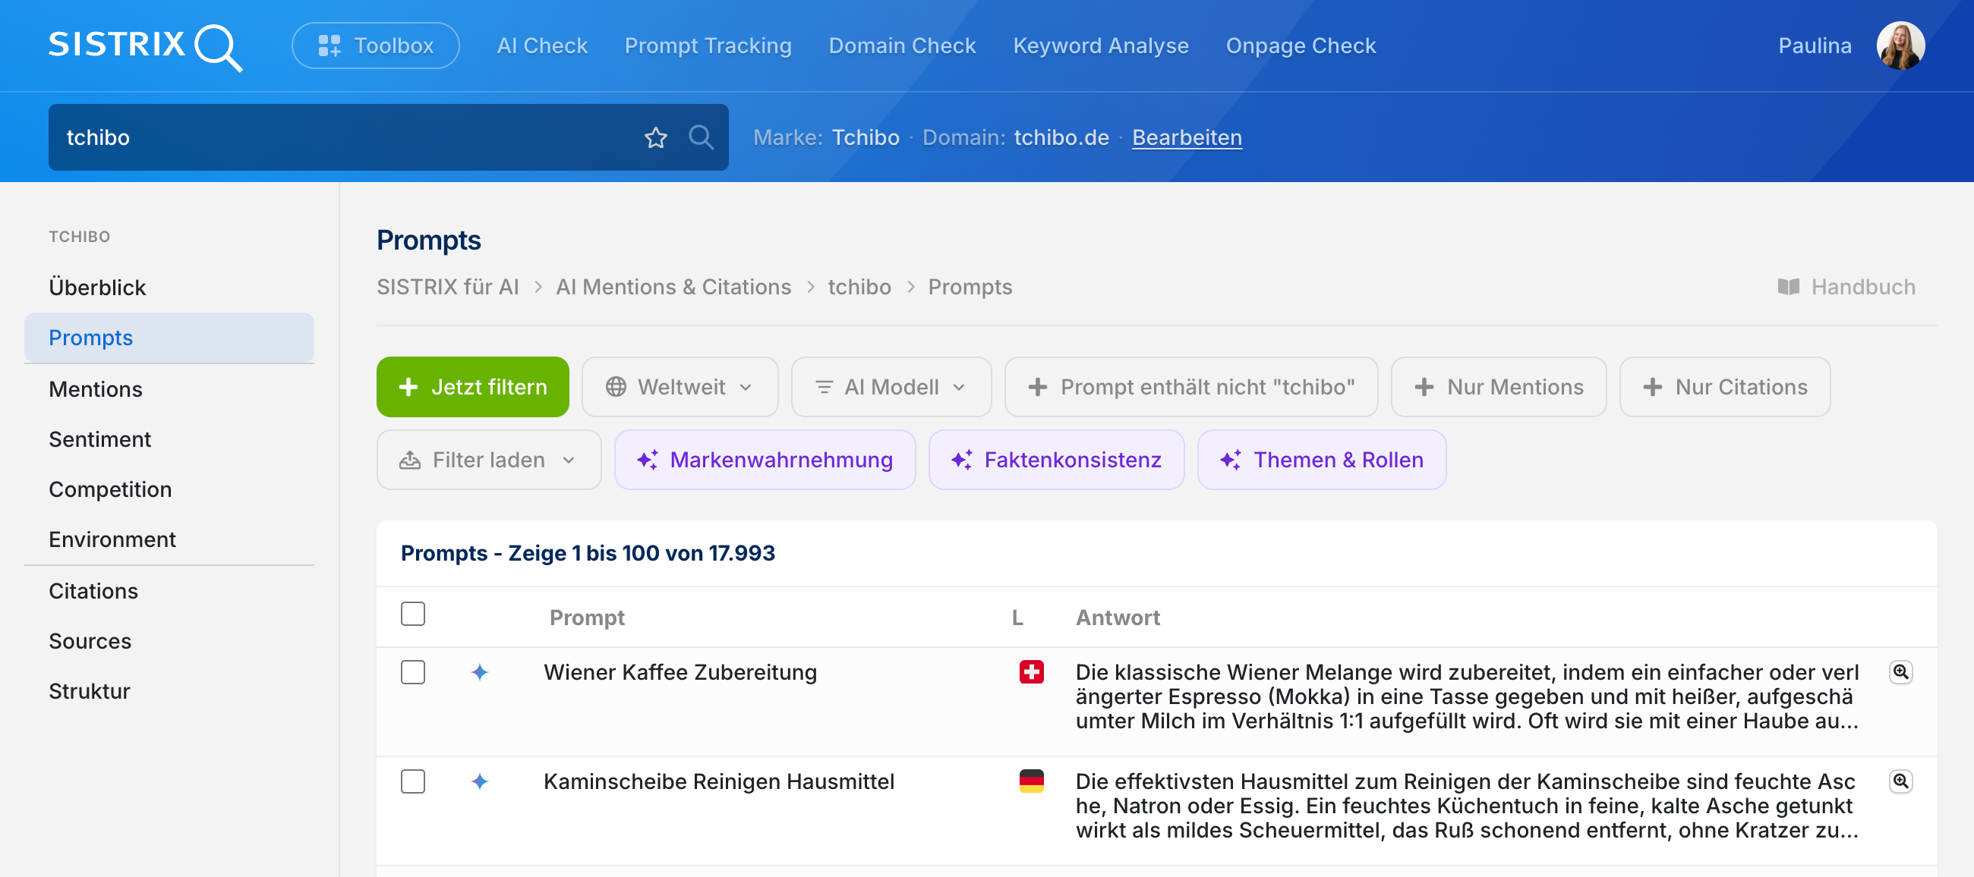Toggle select-all checkbox in table header

[x=413, y=614]
